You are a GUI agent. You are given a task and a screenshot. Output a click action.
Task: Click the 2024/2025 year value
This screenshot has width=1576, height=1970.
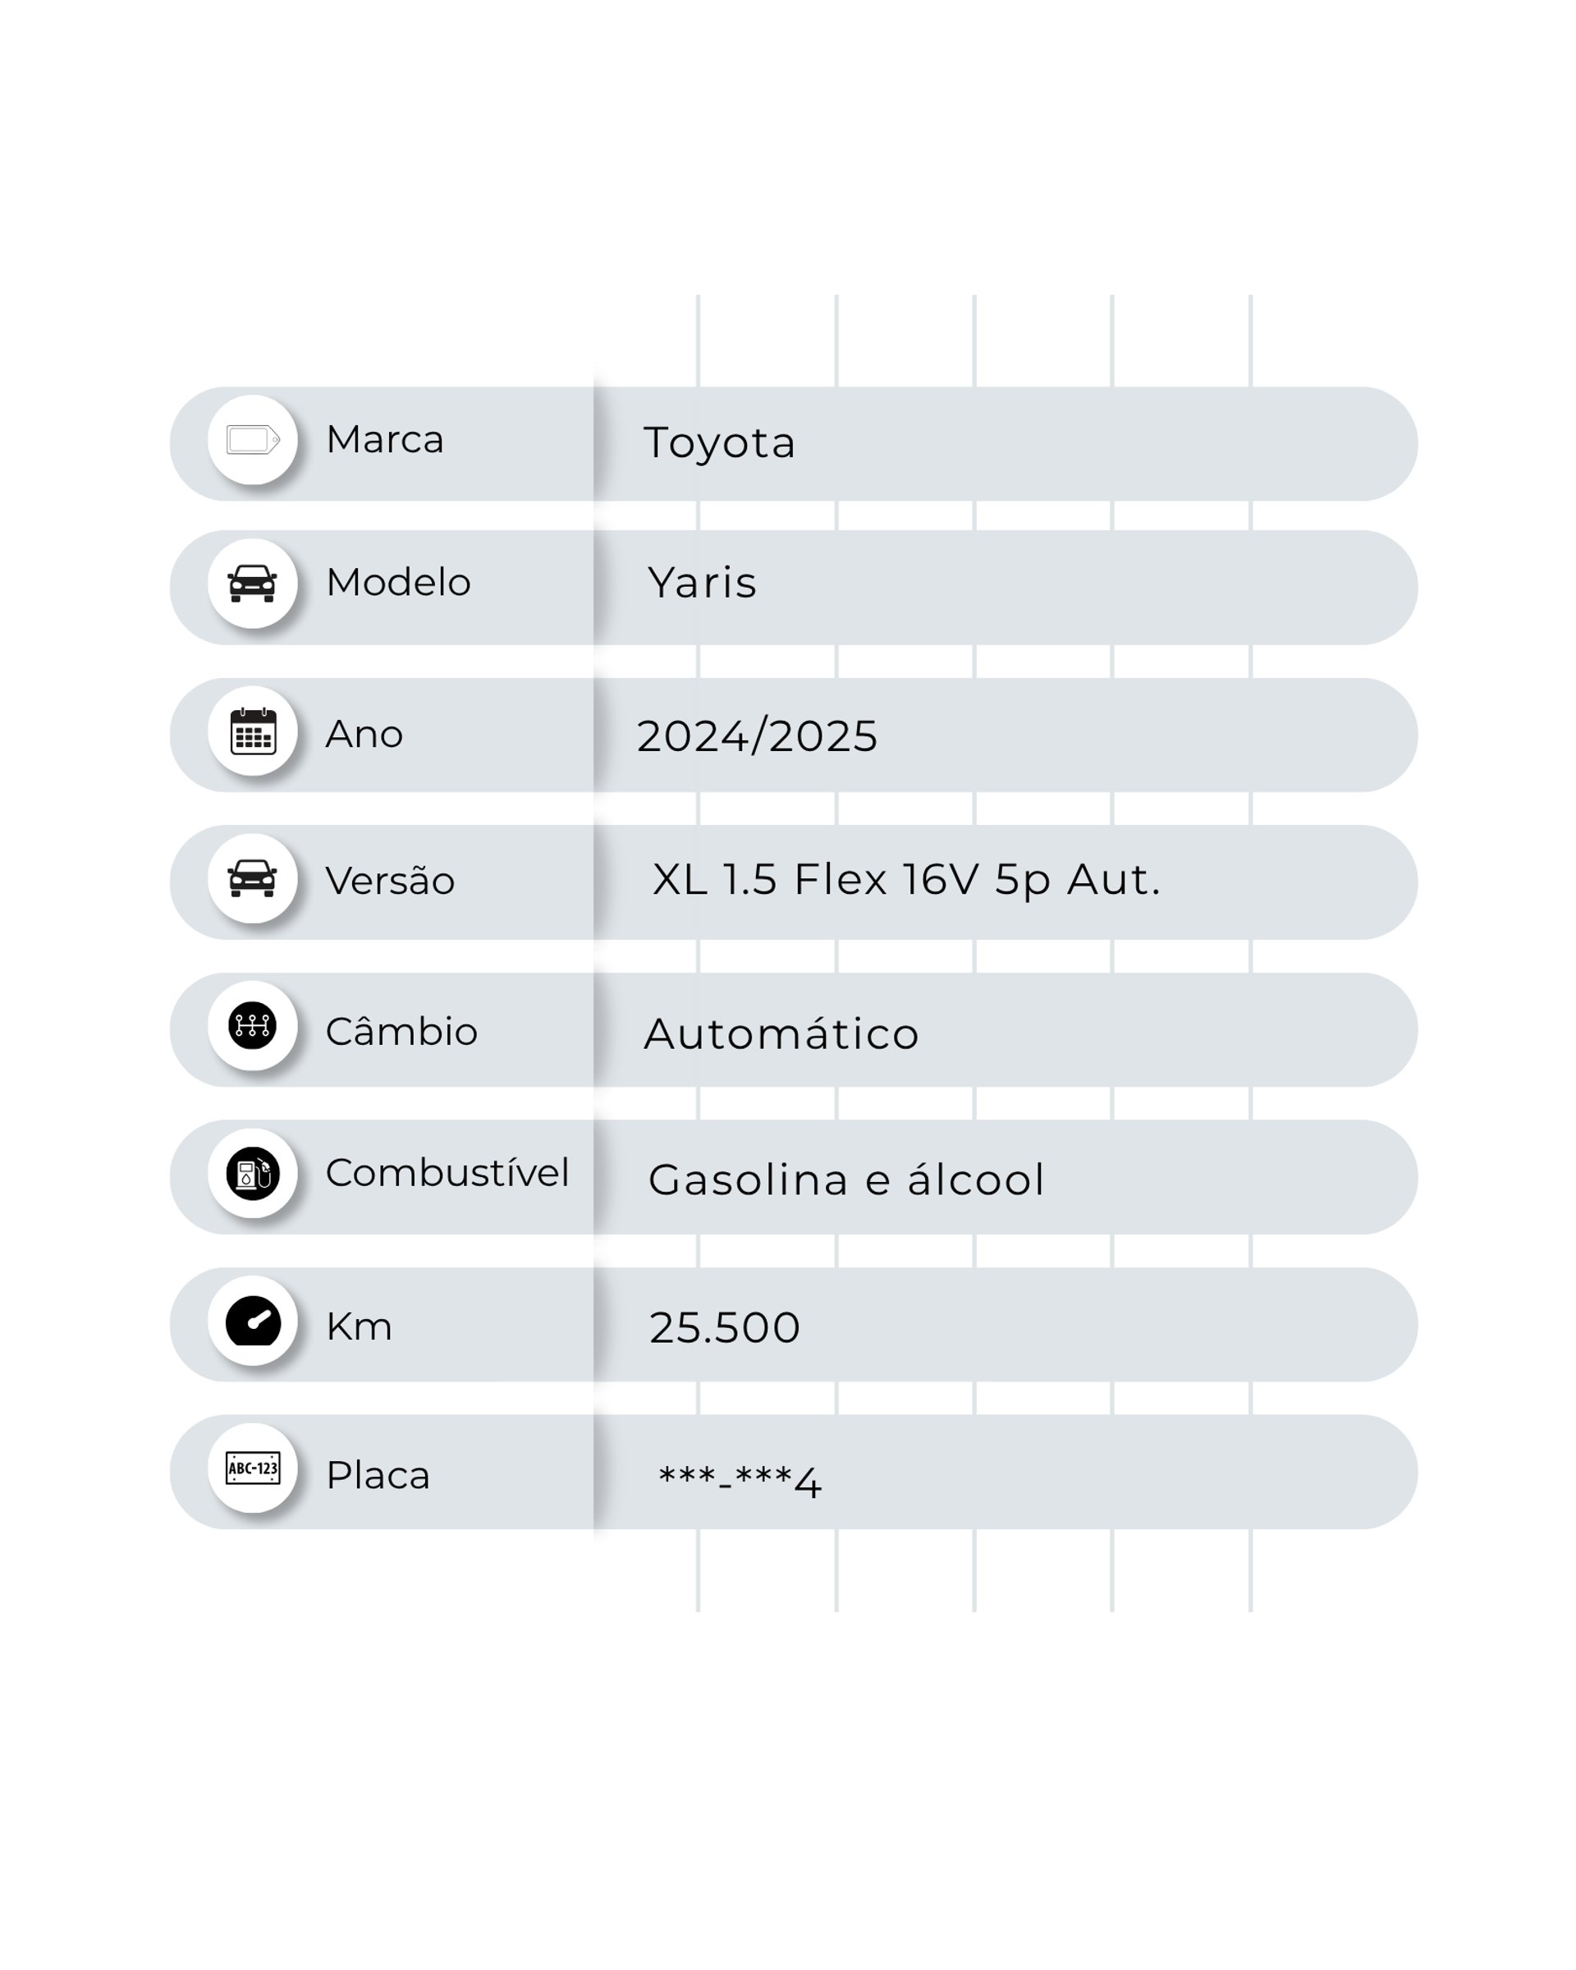758,736
